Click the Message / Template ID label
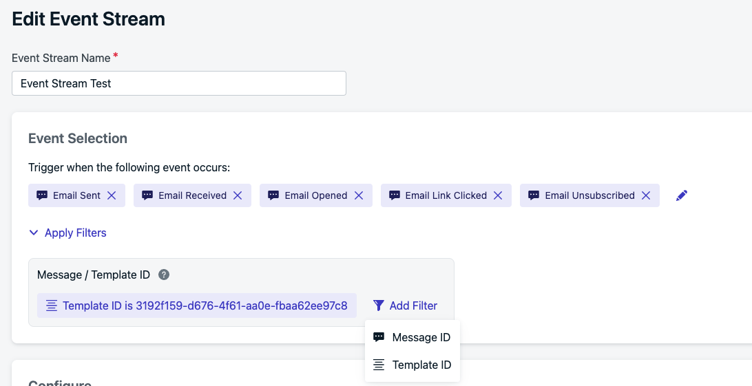752x386 pixels. coord(94,275)
